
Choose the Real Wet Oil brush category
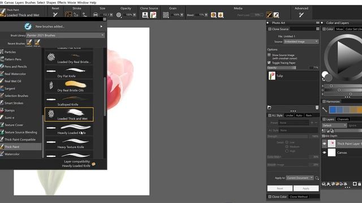[21, 81]
